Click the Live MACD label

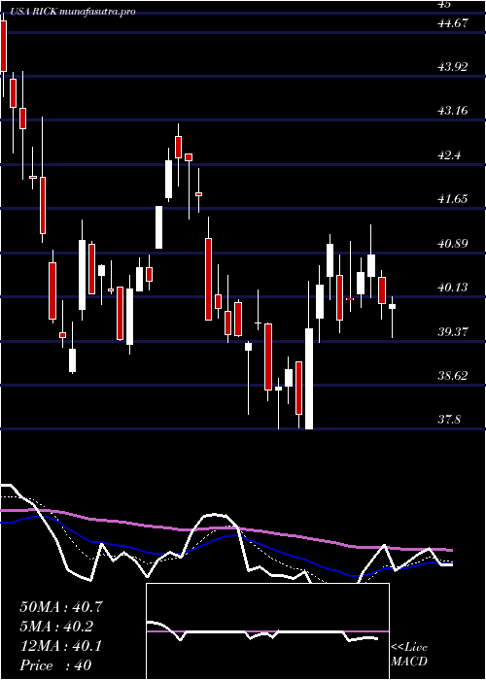pyautogui.click(x=409, y=655)
